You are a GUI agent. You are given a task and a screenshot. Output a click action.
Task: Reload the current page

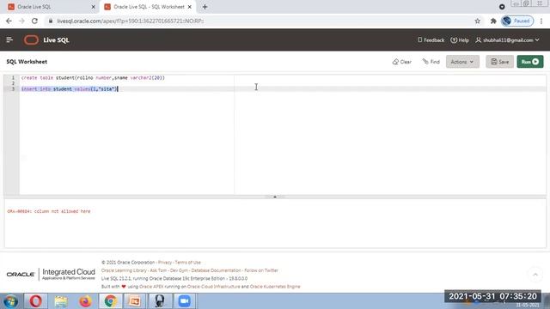click(34, 21)
